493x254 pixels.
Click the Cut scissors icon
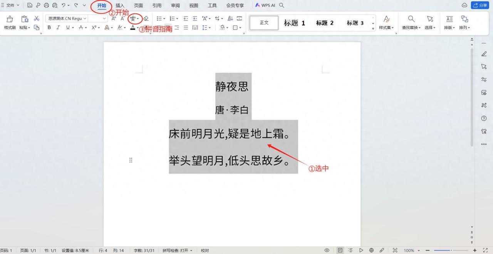37,18
